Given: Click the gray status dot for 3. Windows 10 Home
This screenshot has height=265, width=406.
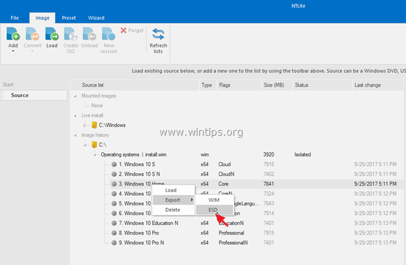Looking at the screenshot, I should 114,184.
